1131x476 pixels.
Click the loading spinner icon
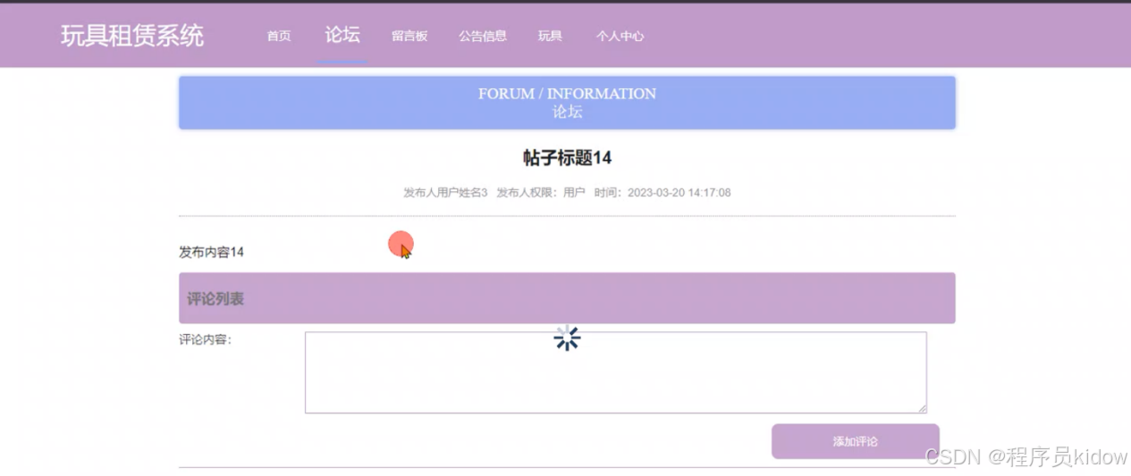coord(567,338)
